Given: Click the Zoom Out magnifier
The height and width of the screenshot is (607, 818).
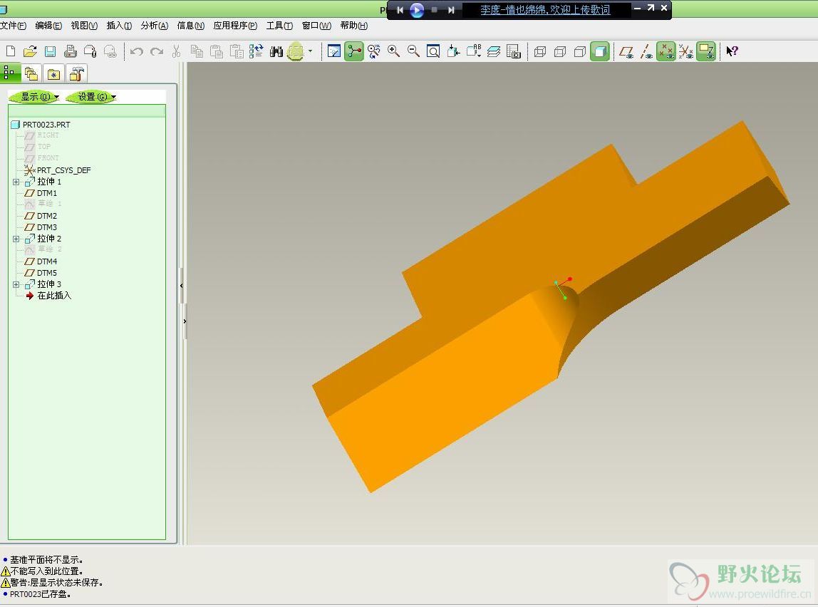Looking at the screenshot, I should point(413,51).
